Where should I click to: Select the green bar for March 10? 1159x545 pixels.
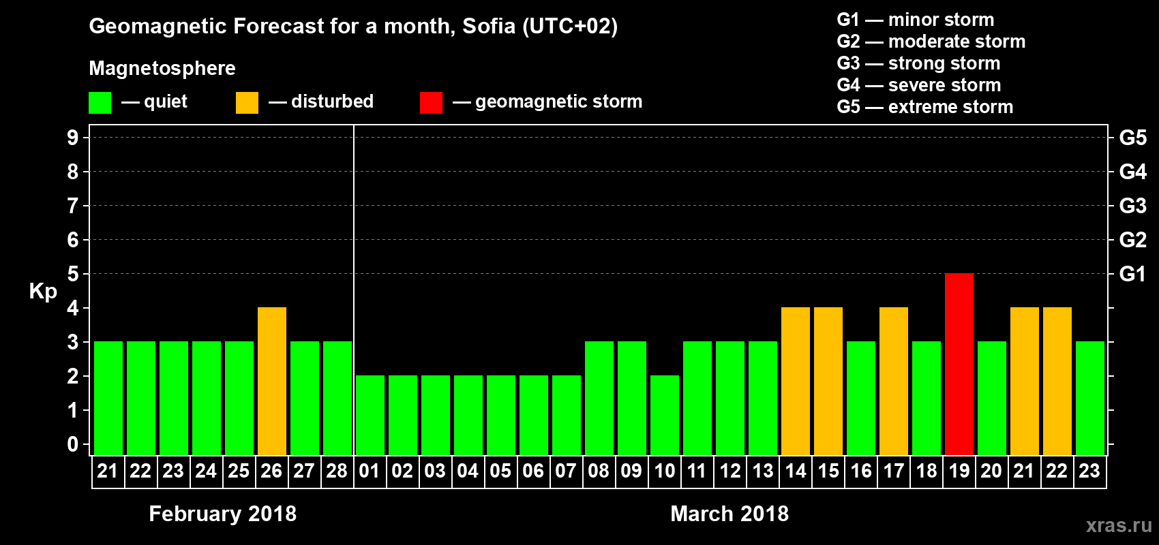pyautogui.click(x=665, y=415)
